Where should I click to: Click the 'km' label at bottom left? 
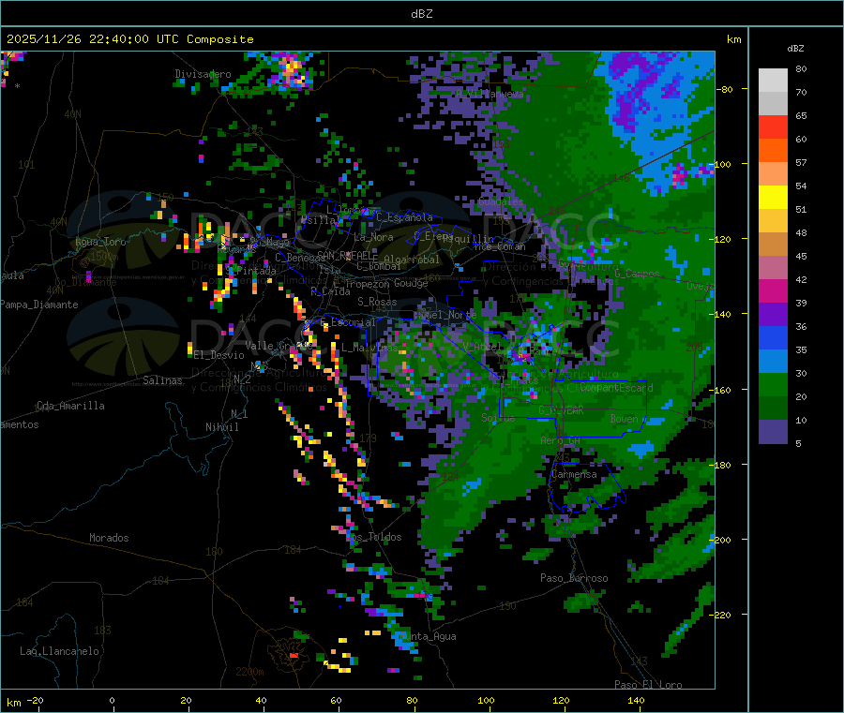click(13, 703)
